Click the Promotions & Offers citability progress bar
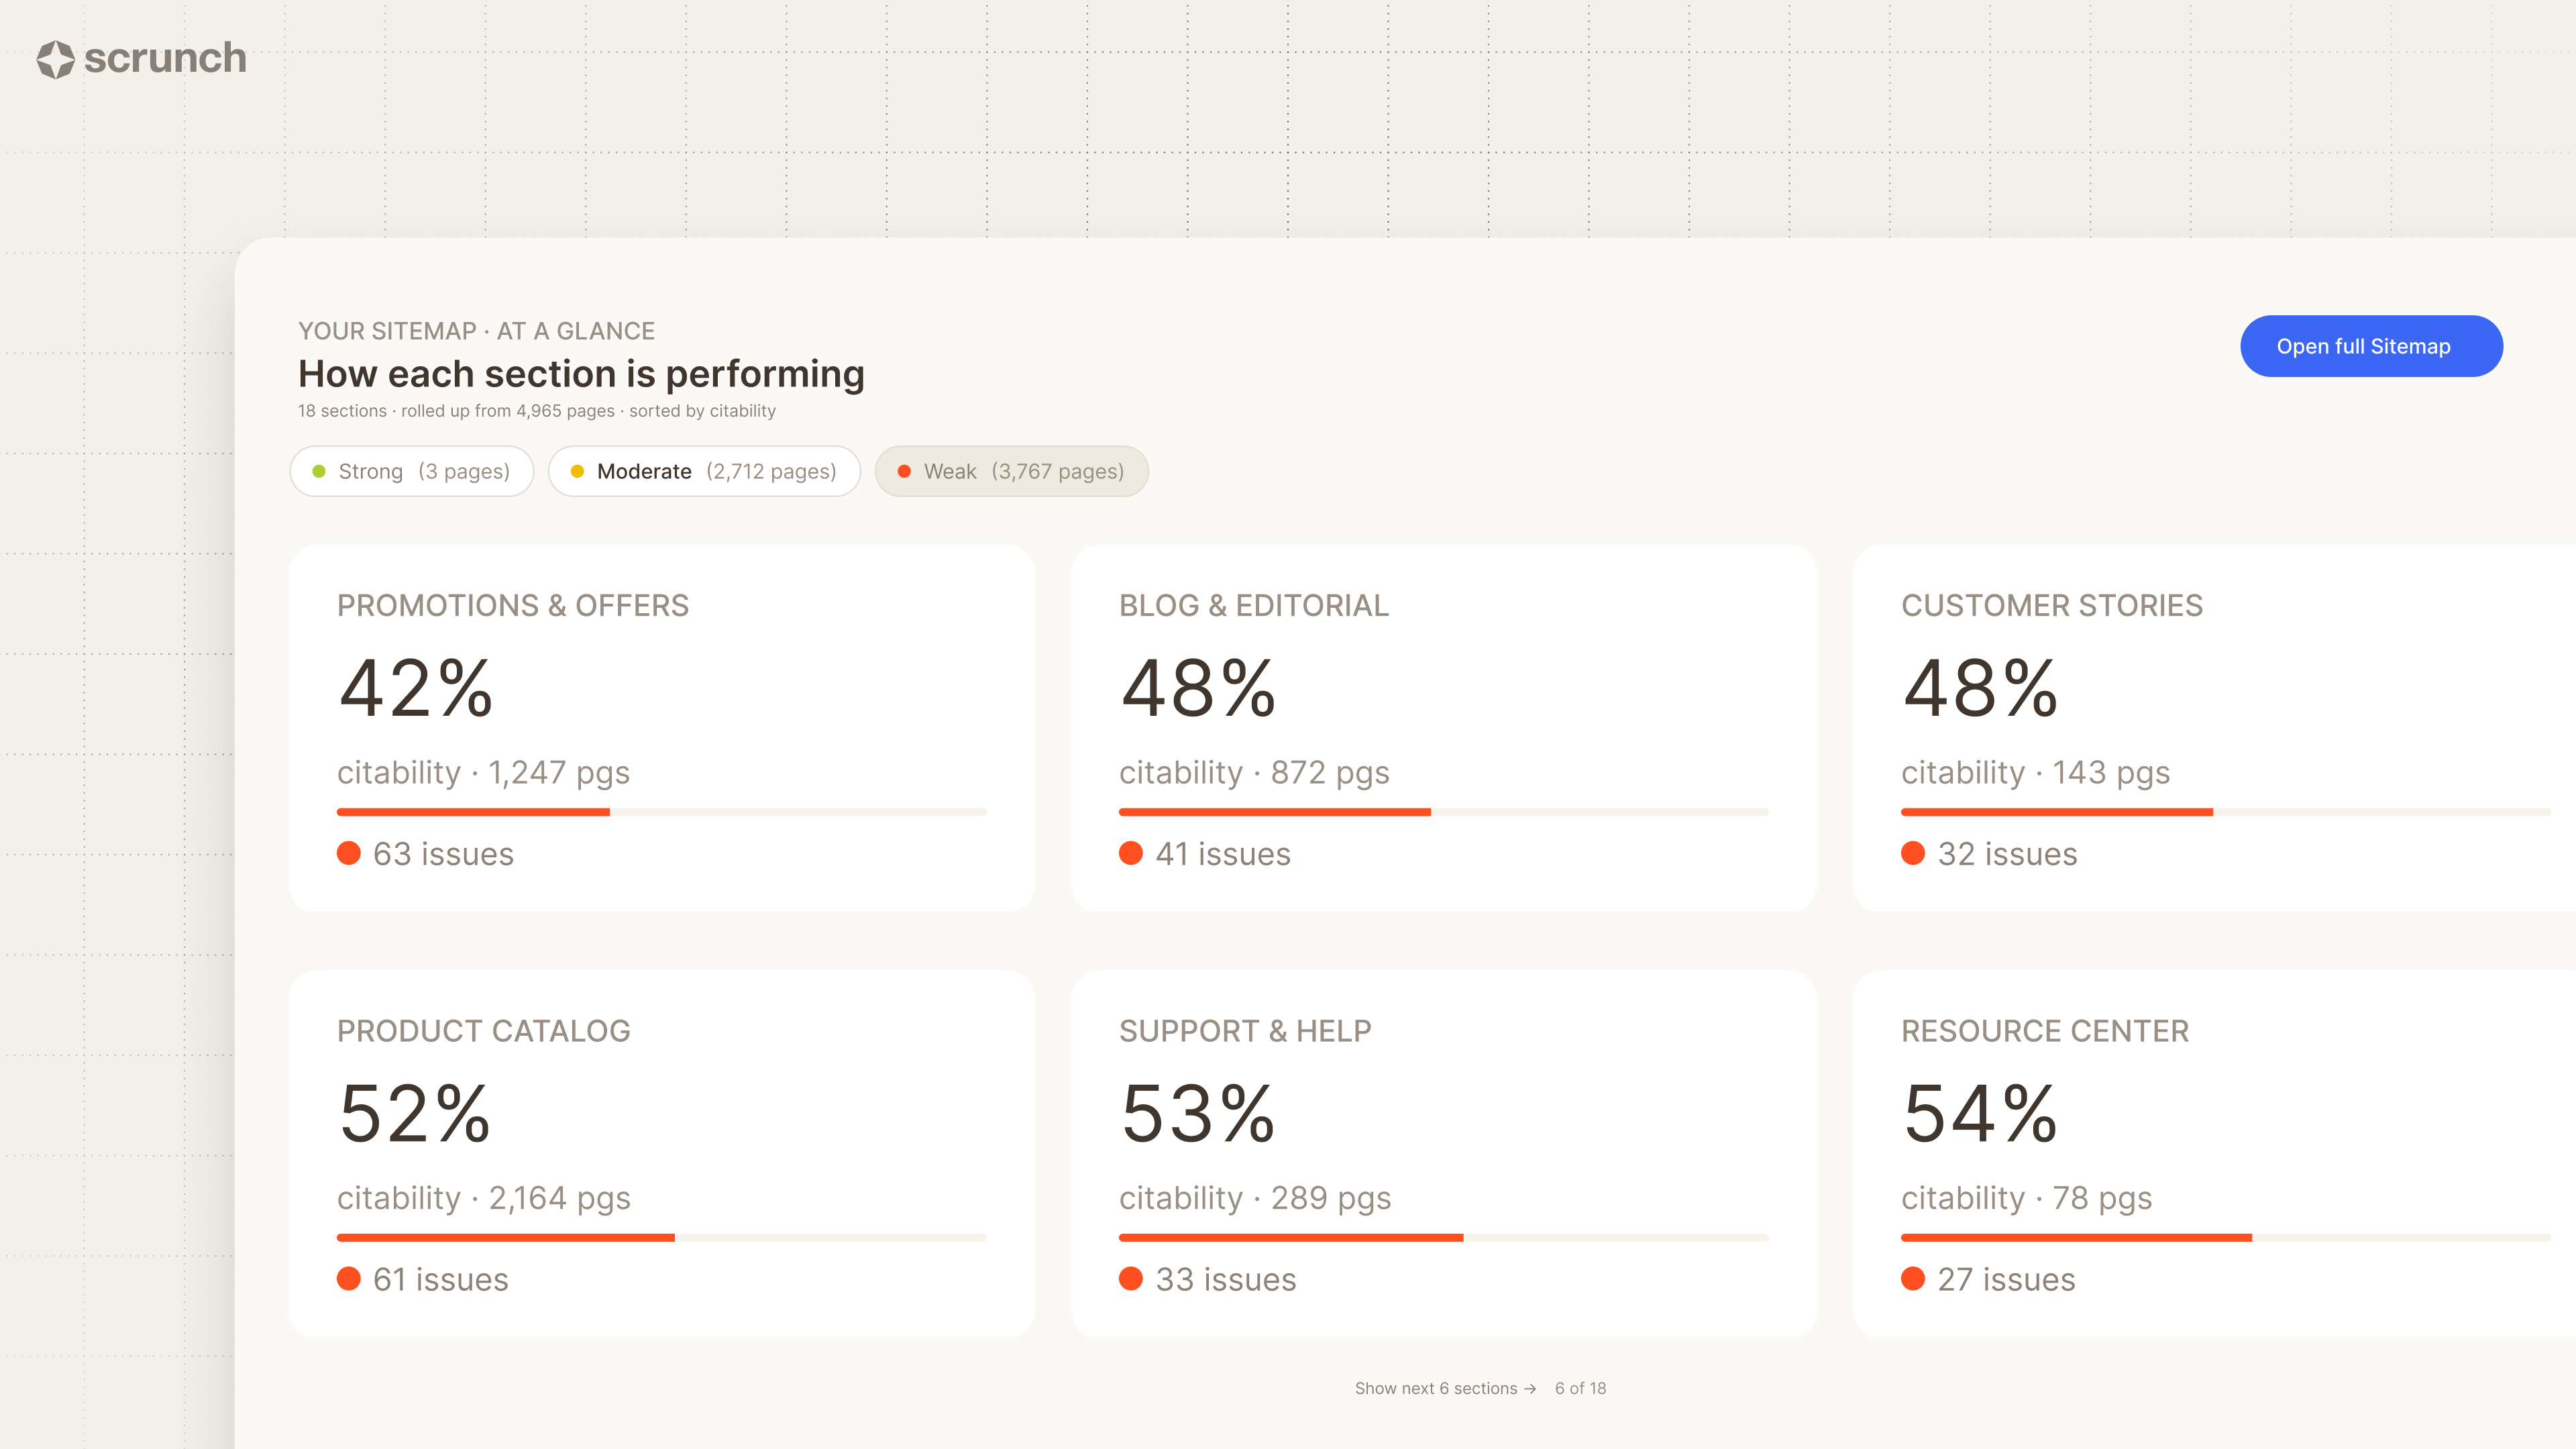The height and width of the screenshot is (1449, 2576). [661, 812]
